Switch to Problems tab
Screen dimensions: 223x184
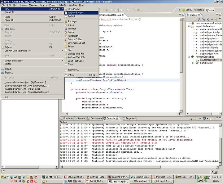pyautogui.click(x=66, y=119)
